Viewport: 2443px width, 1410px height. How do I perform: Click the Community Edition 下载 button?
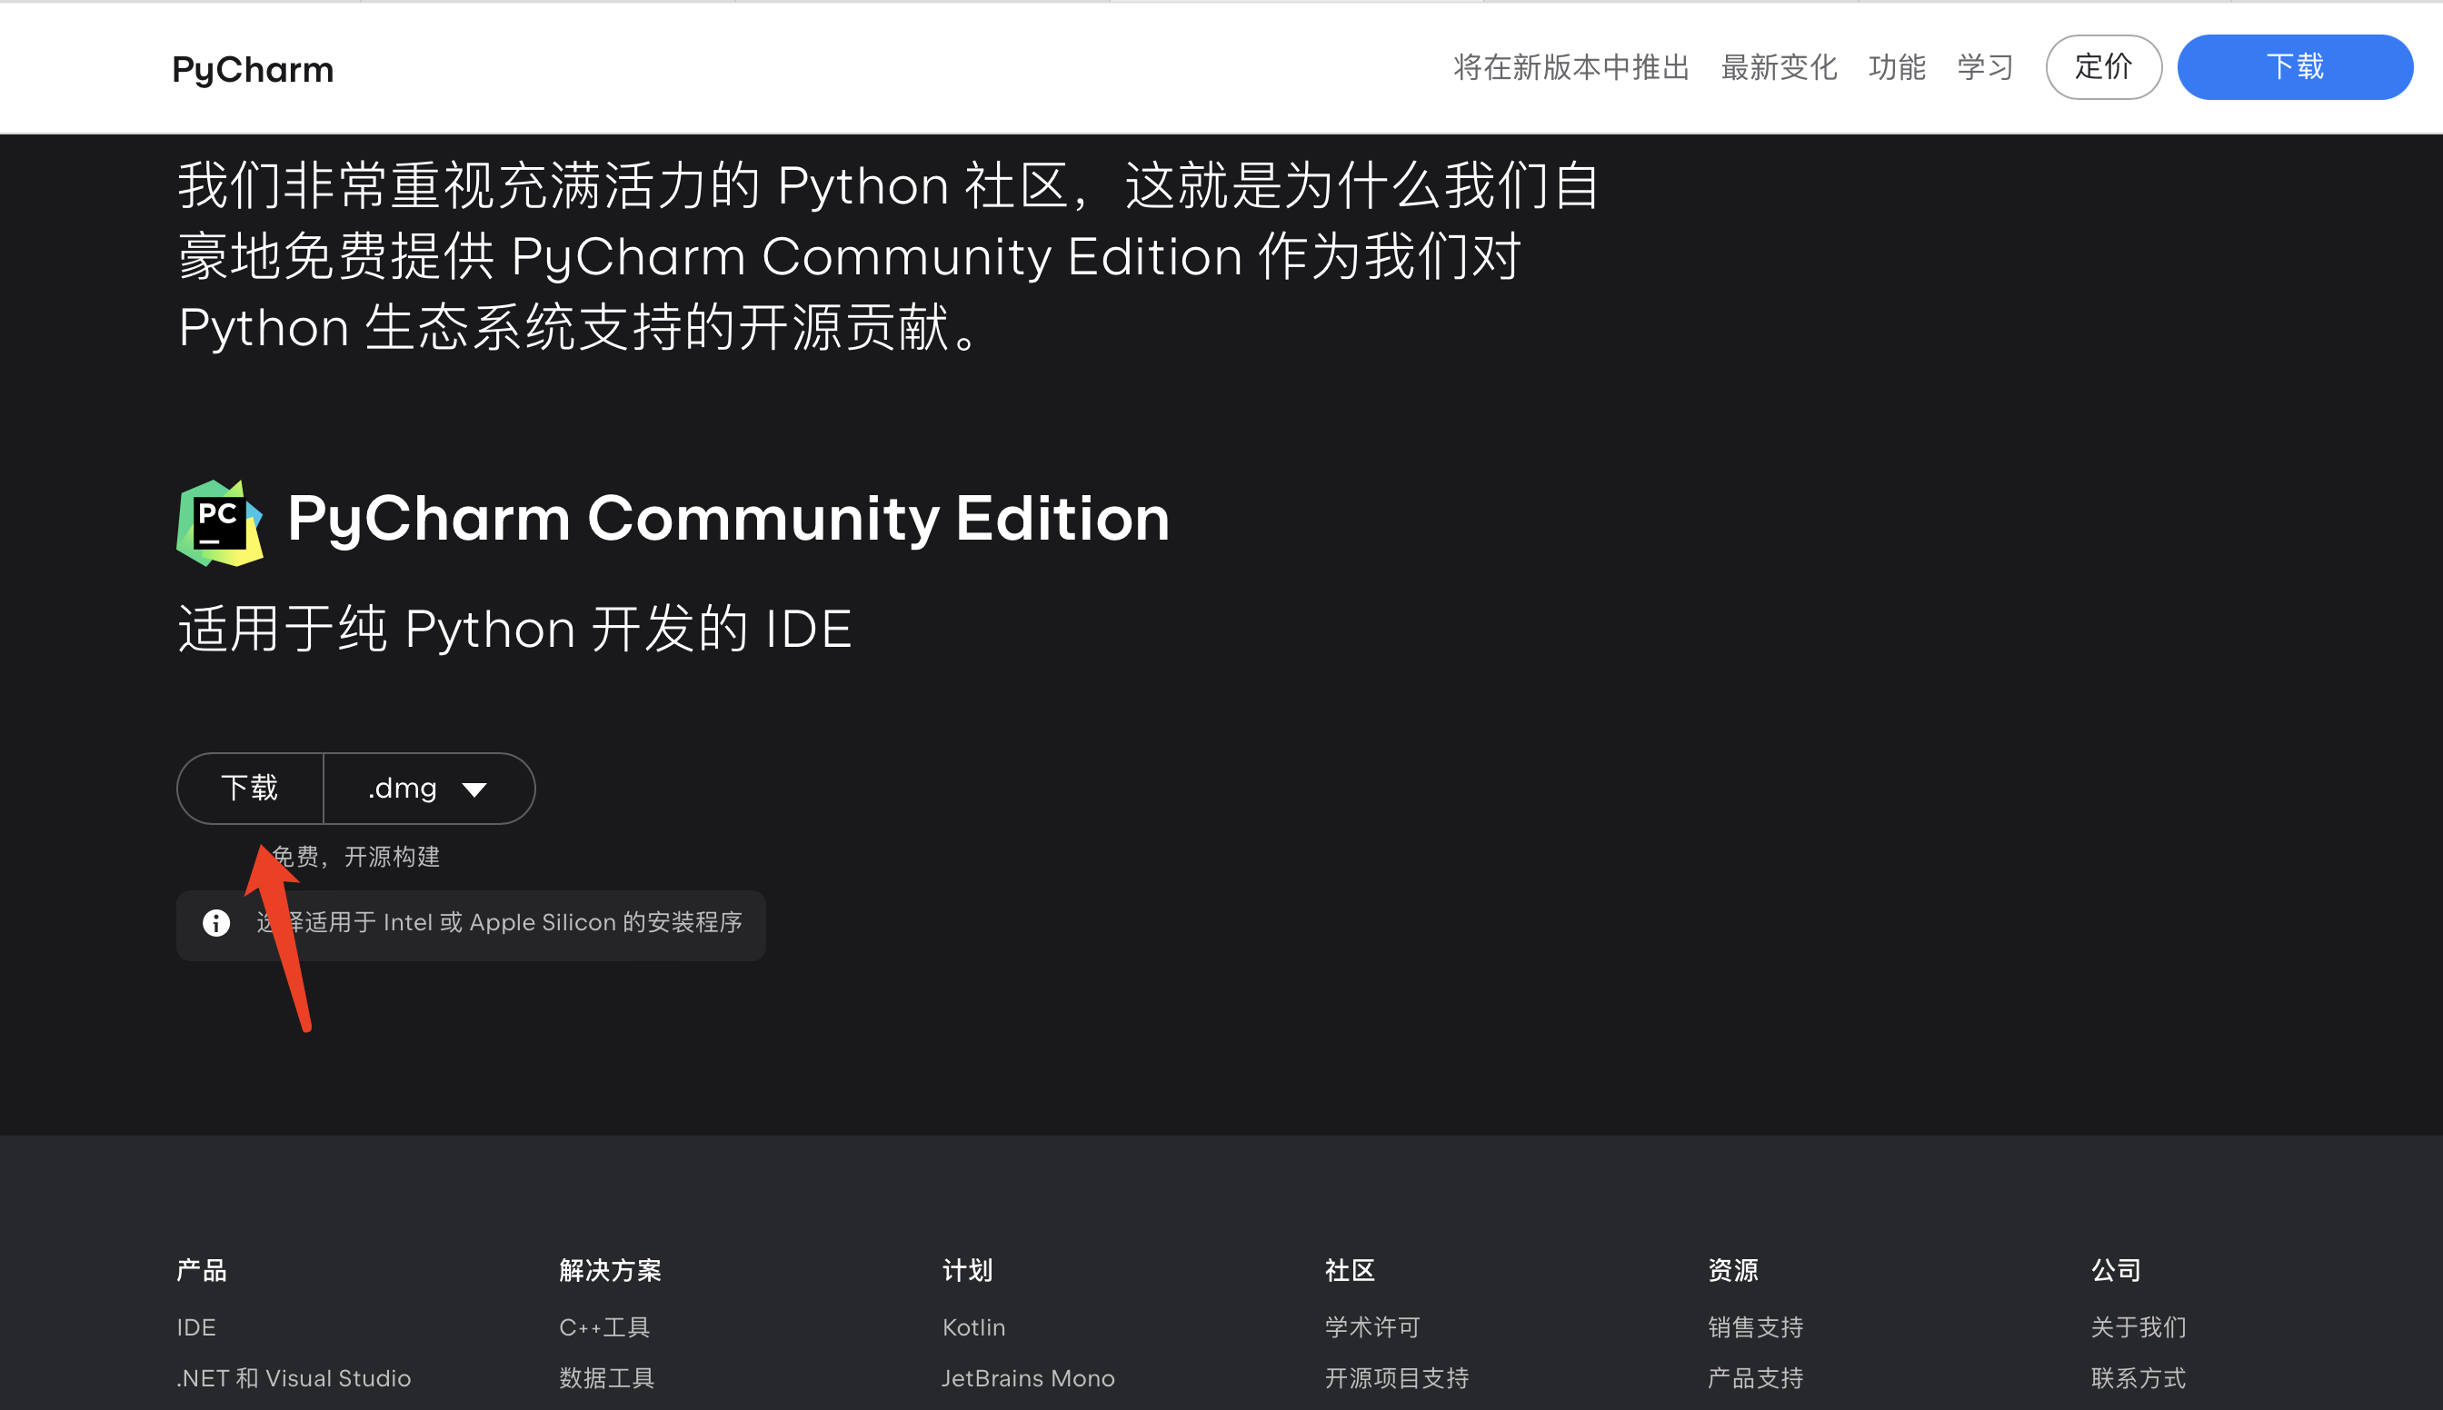coord(250,789)
